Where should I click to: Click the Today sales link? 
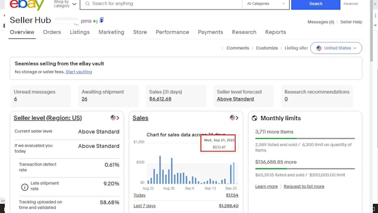click(x=140, y=195)
